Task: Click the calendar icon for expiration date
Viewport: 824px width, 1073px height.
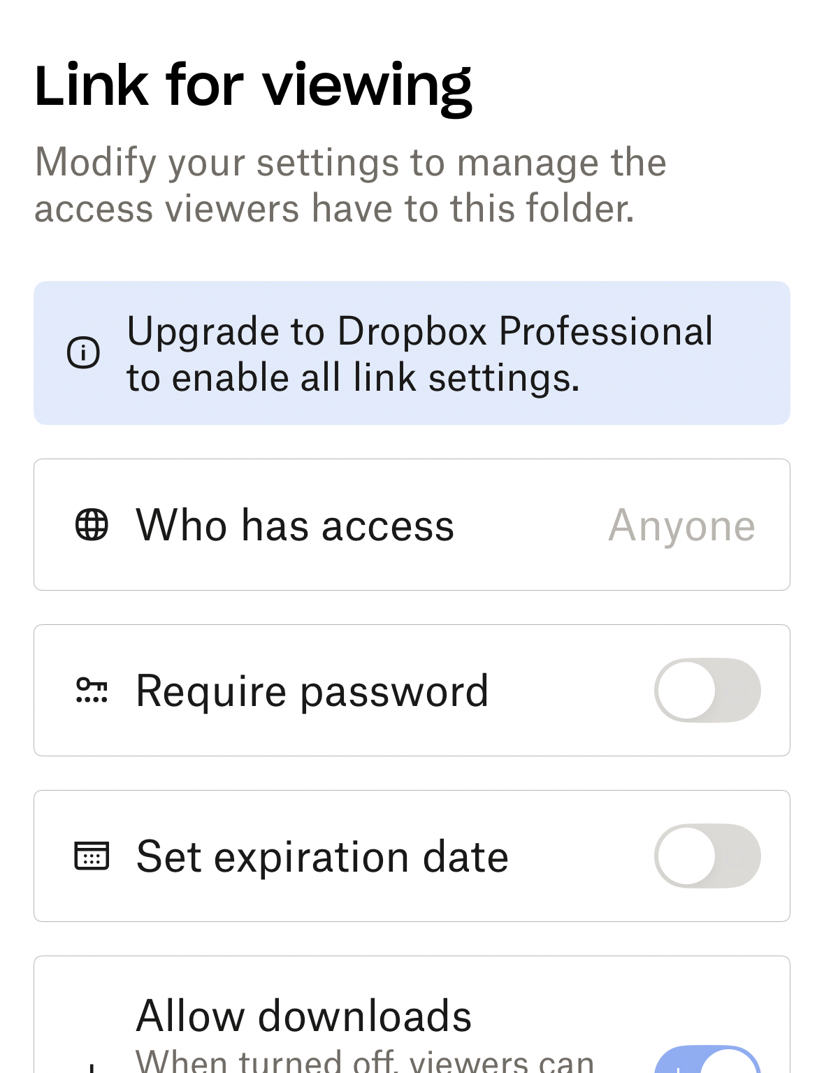Action: pyautogui.click(x=92, y=856)
